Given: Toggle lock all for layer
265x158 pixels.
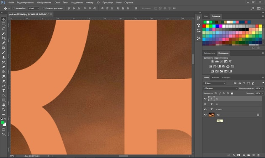Looking at the screenshot, I should 232,93.
